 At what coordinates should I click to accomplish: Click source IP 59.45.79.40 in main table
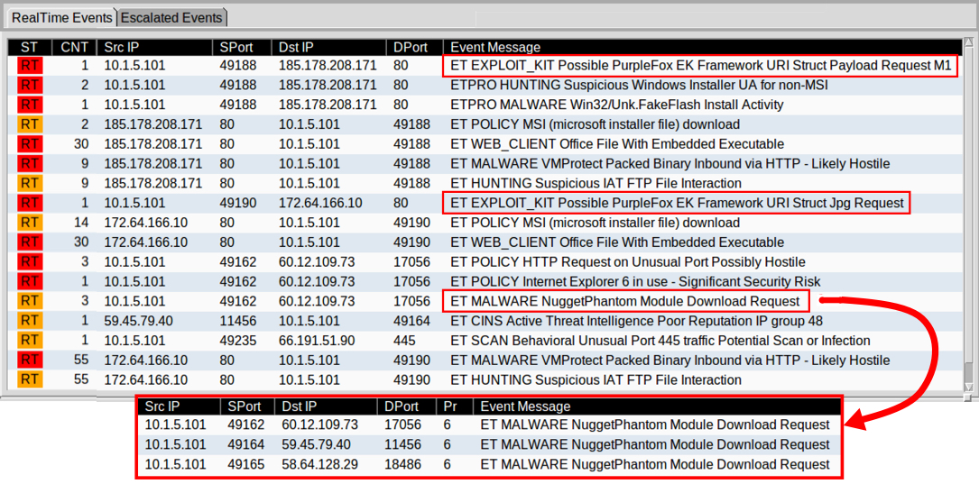[140, 321]
